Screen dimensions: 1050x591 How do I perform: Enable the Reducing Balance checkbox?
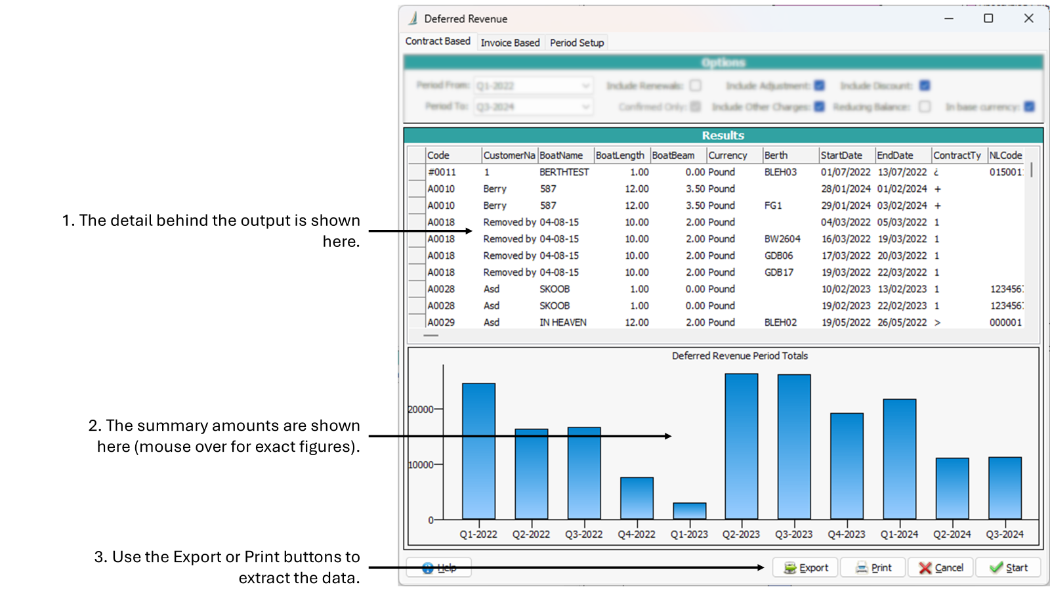coord(925,106)
